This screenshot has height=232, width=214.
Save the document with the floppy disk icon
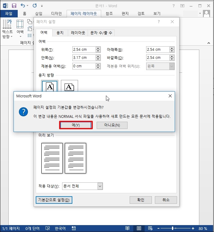click(x=14, y=6)
